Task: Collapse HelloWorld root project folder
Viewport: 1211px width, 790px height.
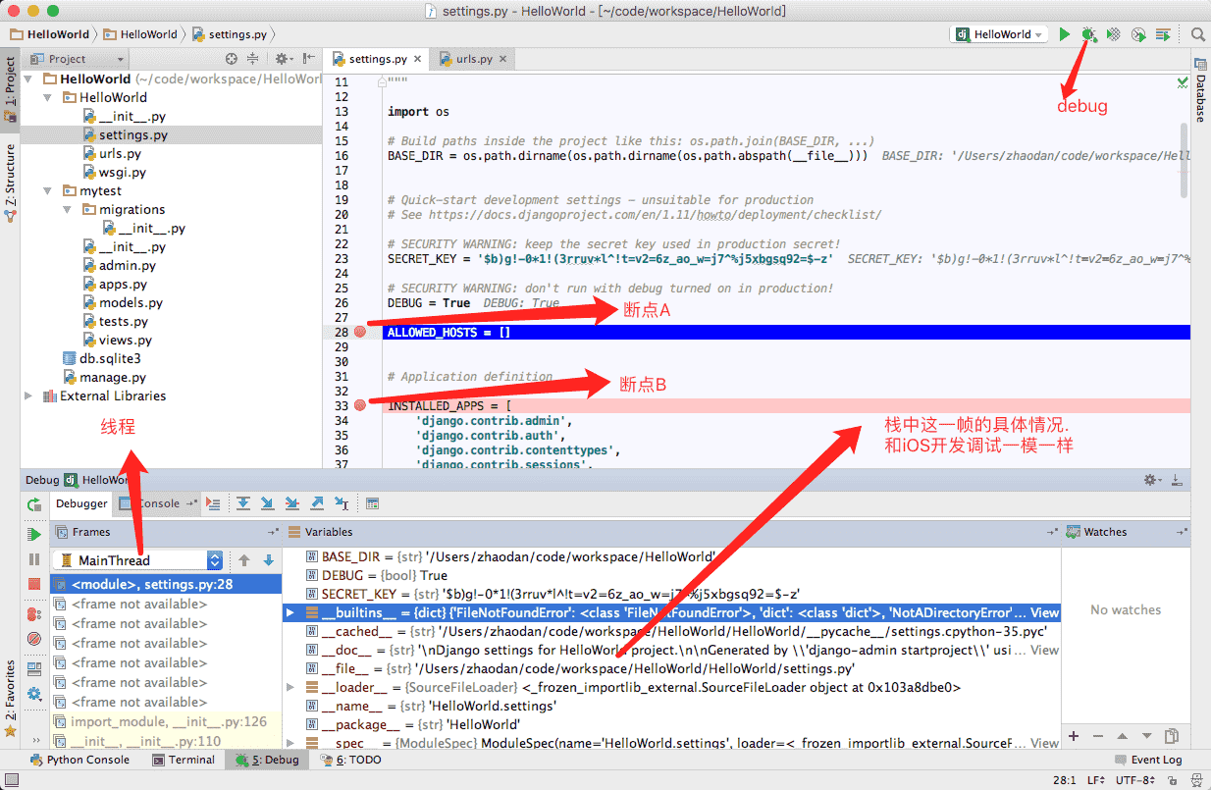Action: pos(28,79)
